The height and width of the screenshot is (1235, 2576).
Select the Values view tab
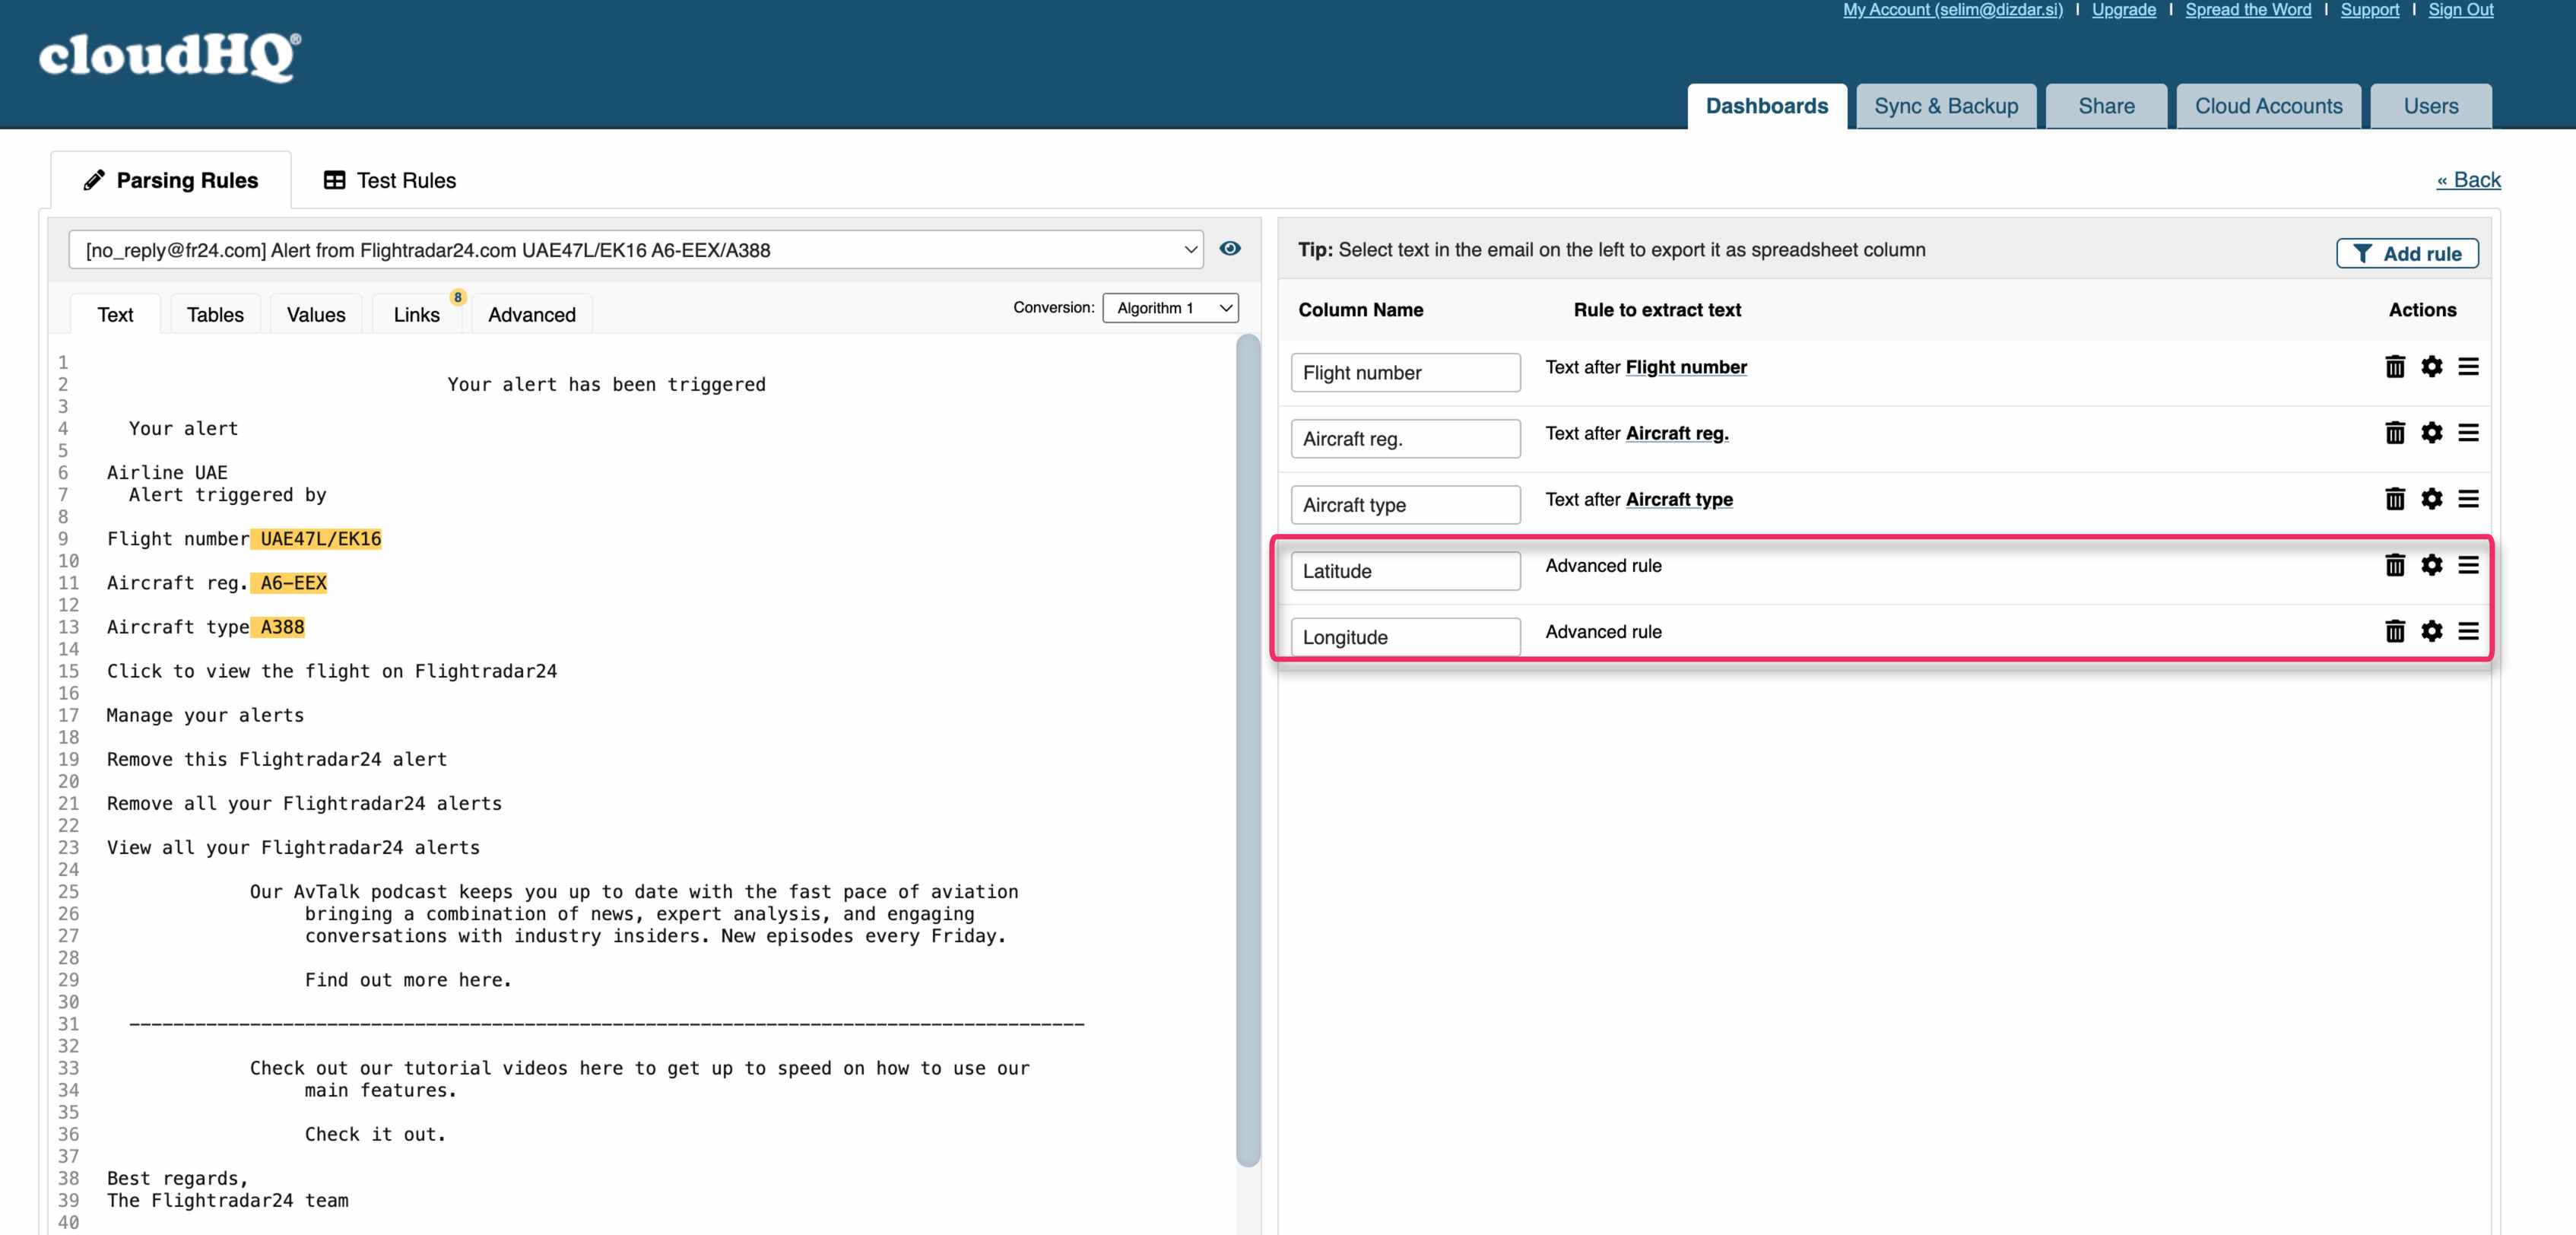[316, 314]
